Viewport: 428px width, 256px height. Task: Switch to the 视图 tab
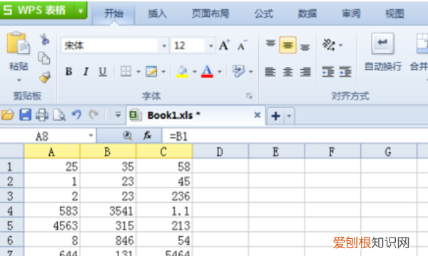[394, 14]
